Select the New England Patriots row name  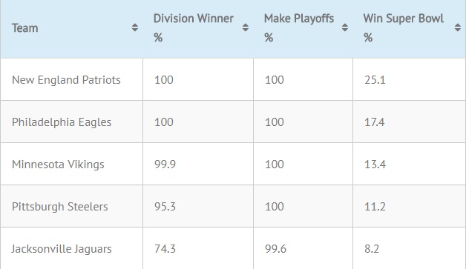click(66, 80)
